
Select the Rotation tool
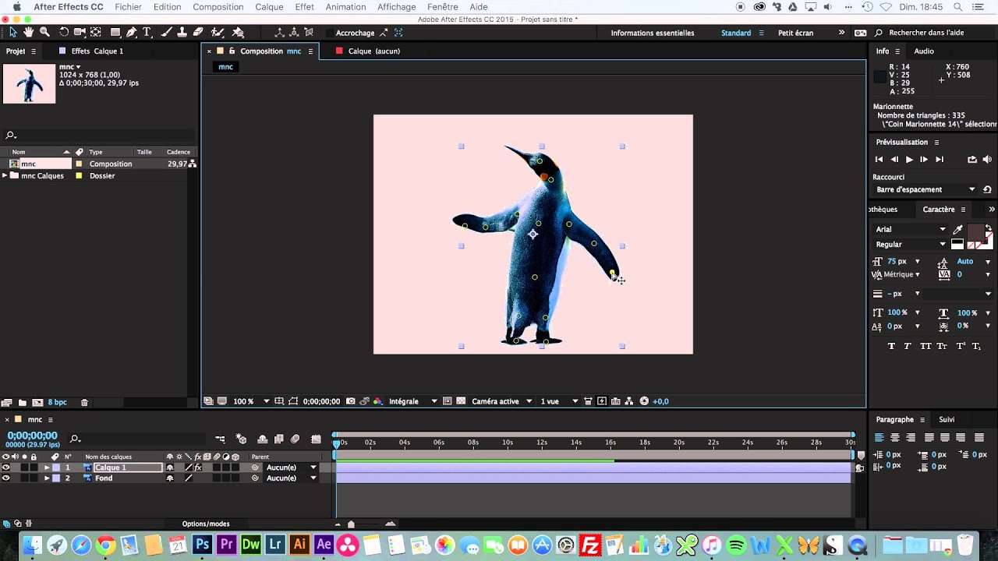(x=64, y=33)
